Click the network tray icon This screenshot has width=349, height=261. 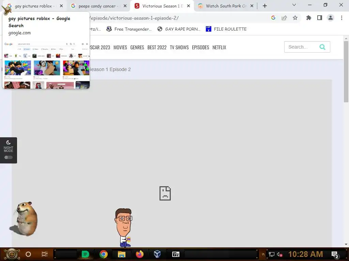point(272,254)
